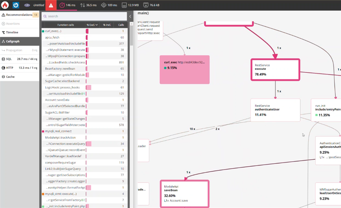Select the 109 ms CPU time metric

(109, 5)
